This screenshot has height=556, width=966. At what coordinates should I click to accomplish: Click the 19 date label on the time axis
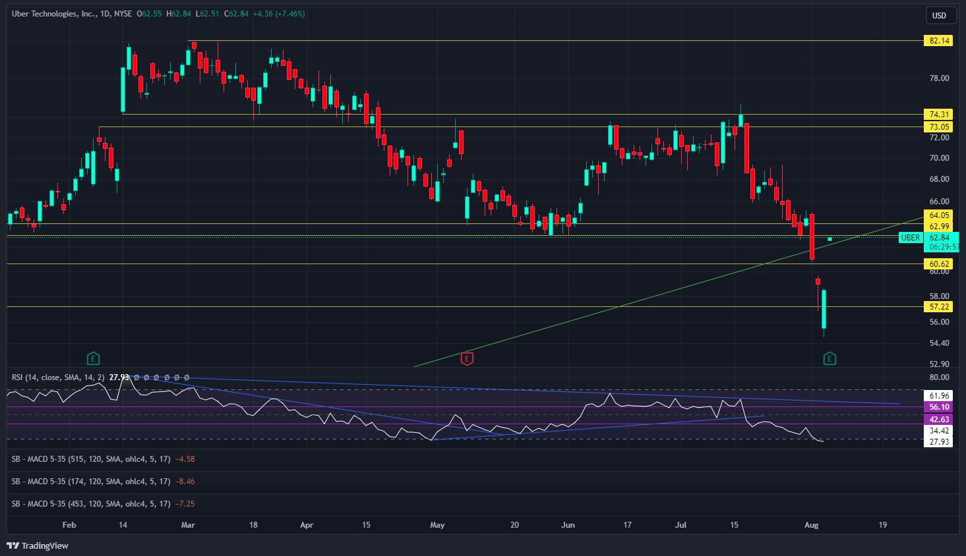click(883, 525)
